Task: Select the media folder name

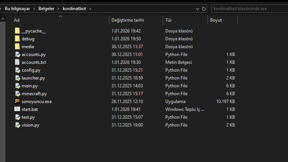Action: click(28, 47)
